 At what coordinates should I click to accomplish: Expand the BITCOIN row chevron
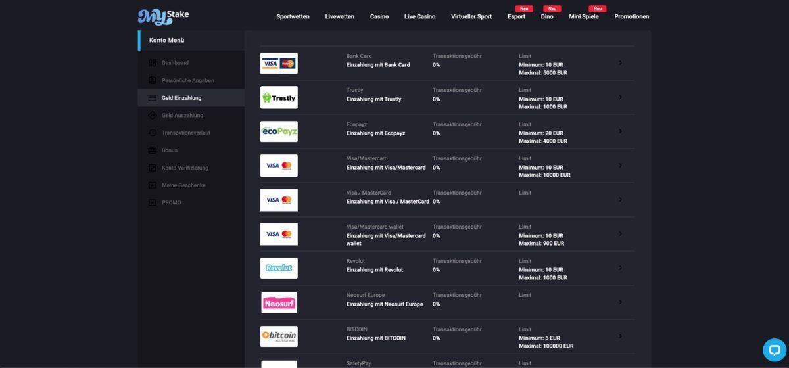[621, 336]
